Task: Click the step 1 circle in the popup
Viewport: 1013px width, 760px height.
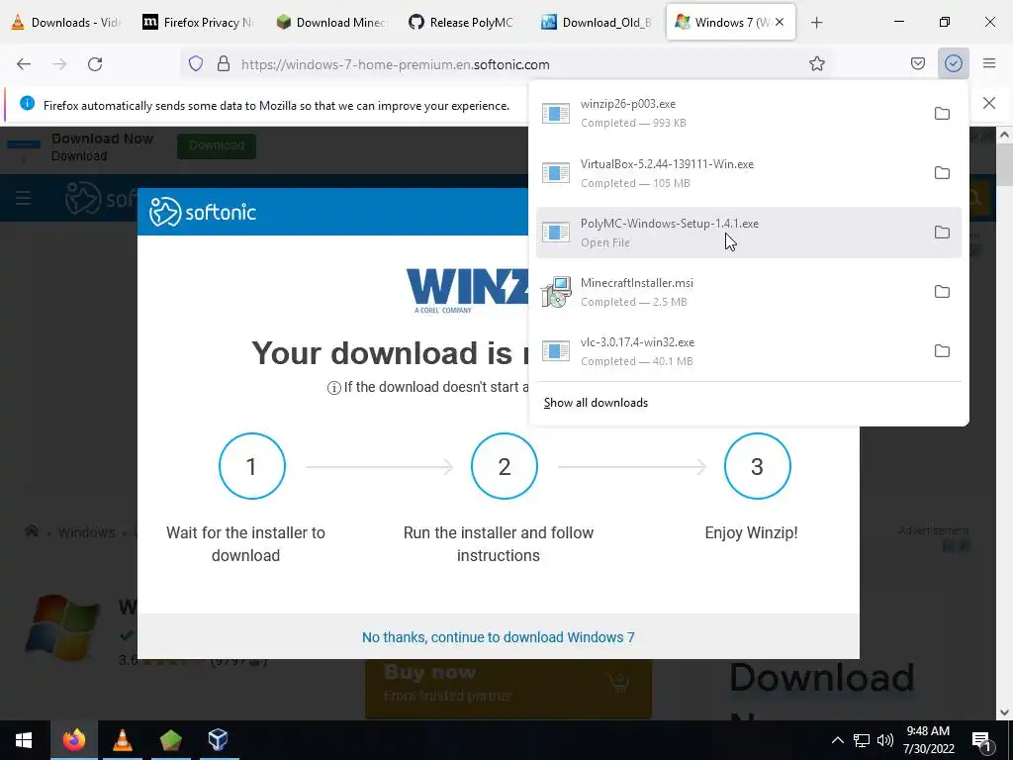Action: [x=252, y=466]
